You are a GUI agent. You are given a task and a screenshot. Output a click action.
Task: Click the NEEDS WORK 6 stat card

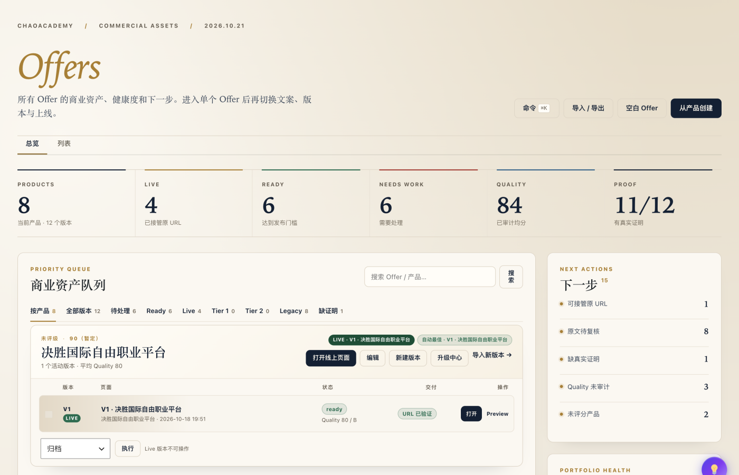428,203
